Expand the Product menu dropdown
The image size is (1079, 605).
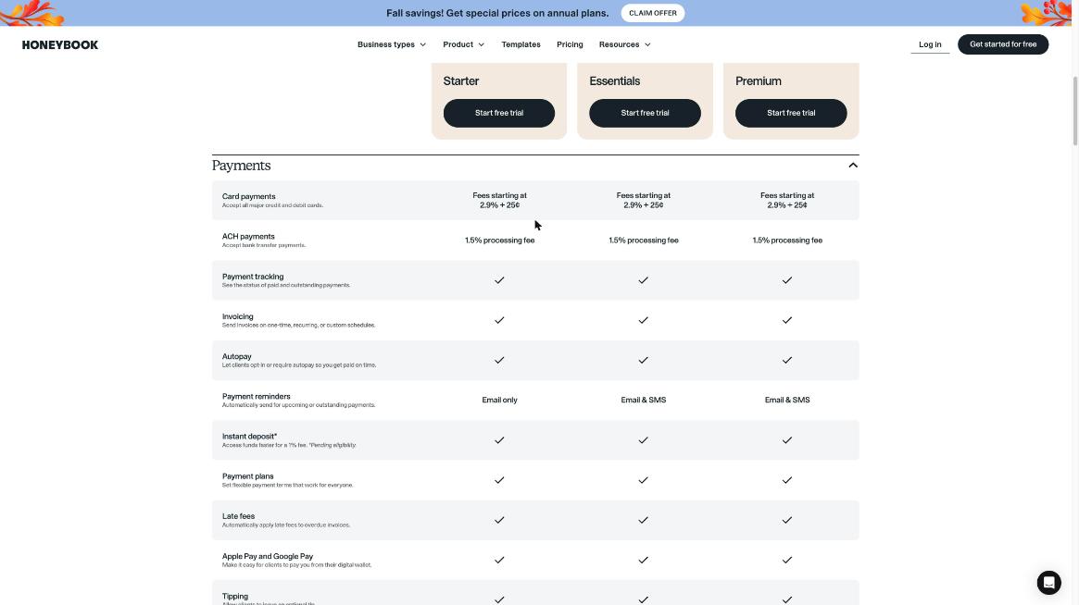point(464,44)
